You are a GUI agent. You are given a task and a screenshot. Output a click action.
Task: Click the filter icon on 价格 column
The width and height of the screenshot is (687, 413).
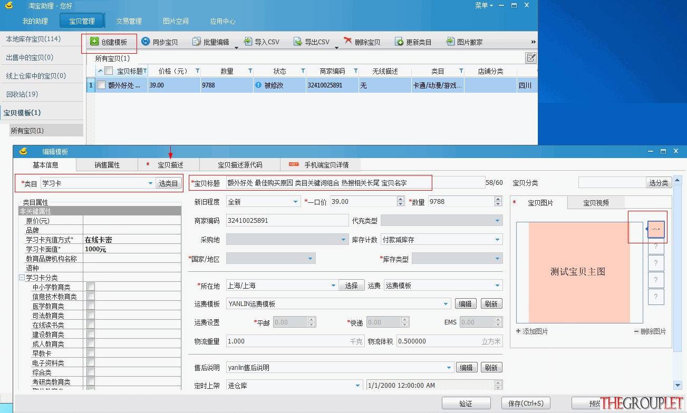(198, 71)
